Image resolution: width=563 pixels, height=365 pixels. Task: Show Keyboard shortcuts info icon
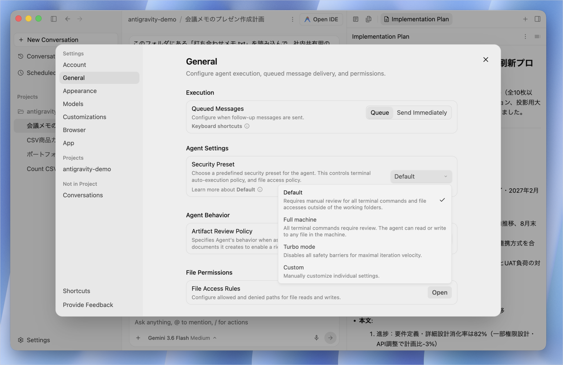click(x=247, y=126)
